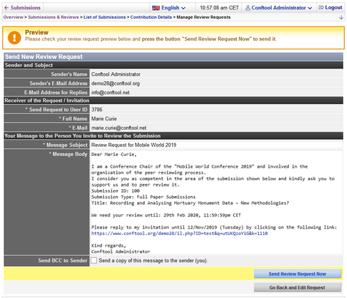Go back via Submissions arrow link
The height and width of the screenshot is (298, 347).
[x=22, y=8]
